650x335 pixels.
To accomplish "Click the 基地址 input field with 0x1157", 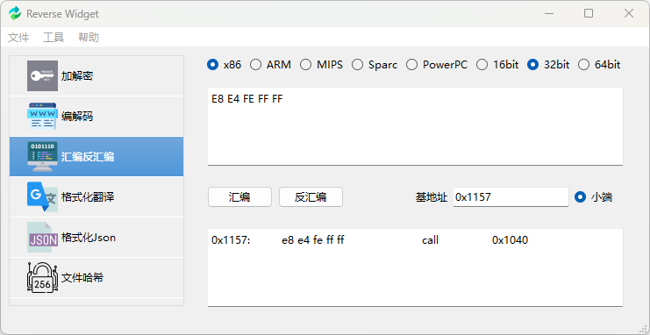I will point(511,197).
